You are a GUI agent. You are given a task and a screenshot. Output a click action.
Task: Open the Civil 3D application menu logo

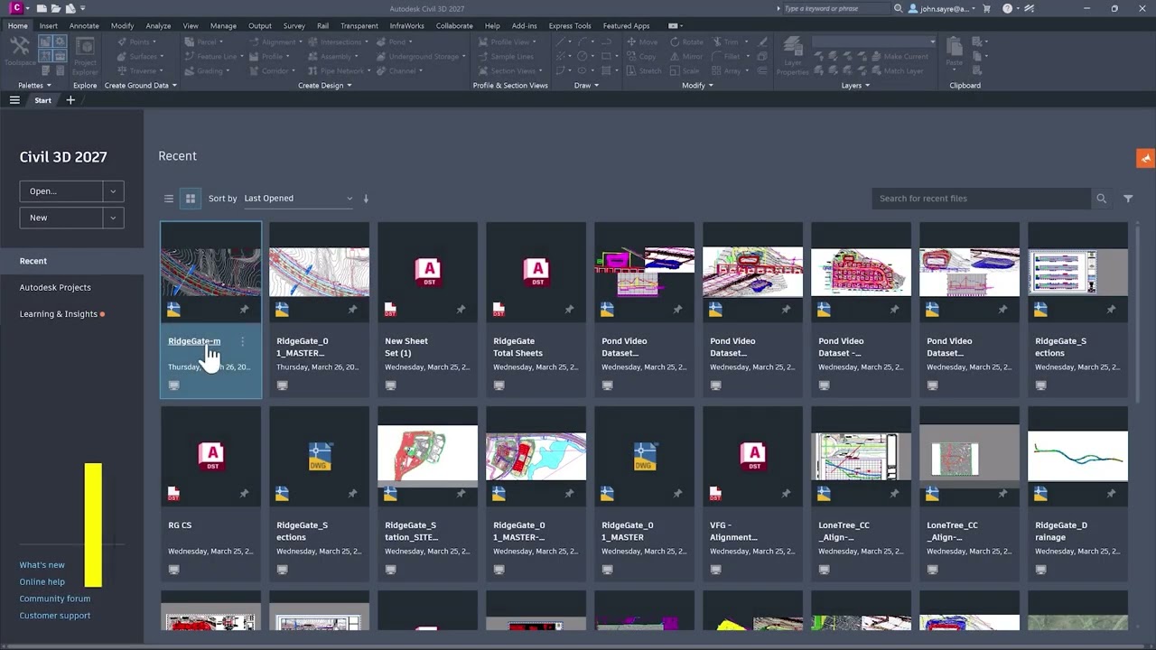pyautogui.click(x=16, y=8)
